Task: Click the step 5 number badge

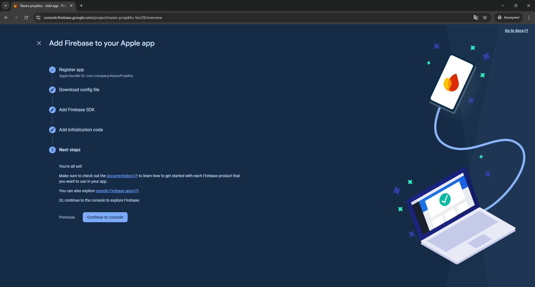Action: click(x=52, y=150)
